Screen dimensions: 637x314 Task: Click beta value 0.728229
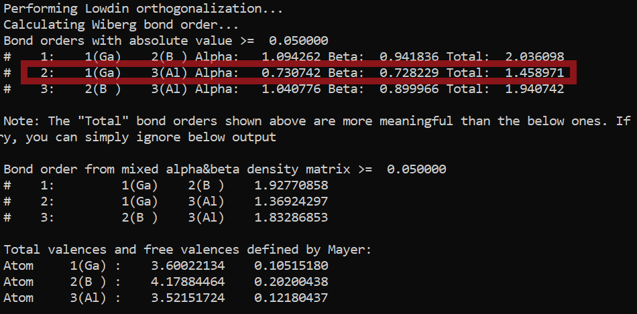(x=409, y=73)
